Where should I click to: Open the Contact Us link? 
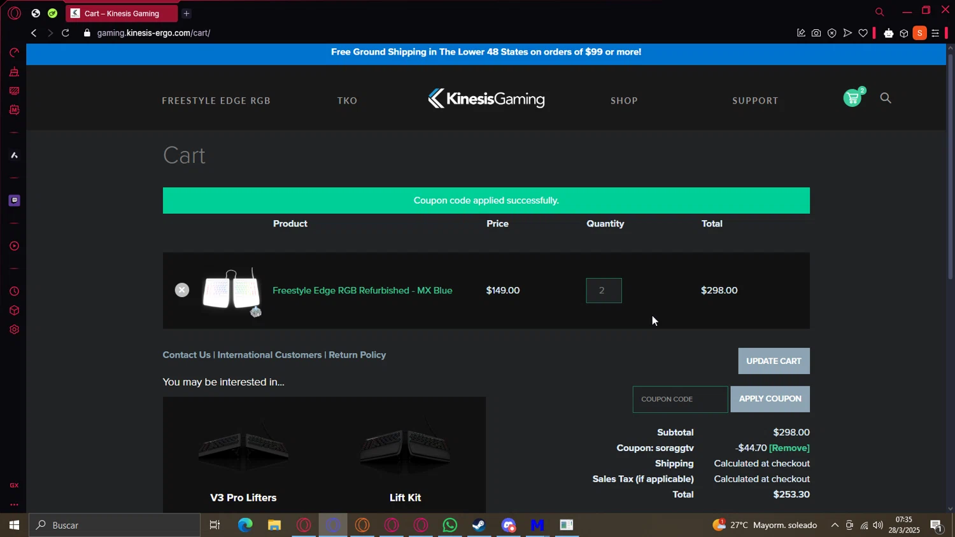(187, 355)
